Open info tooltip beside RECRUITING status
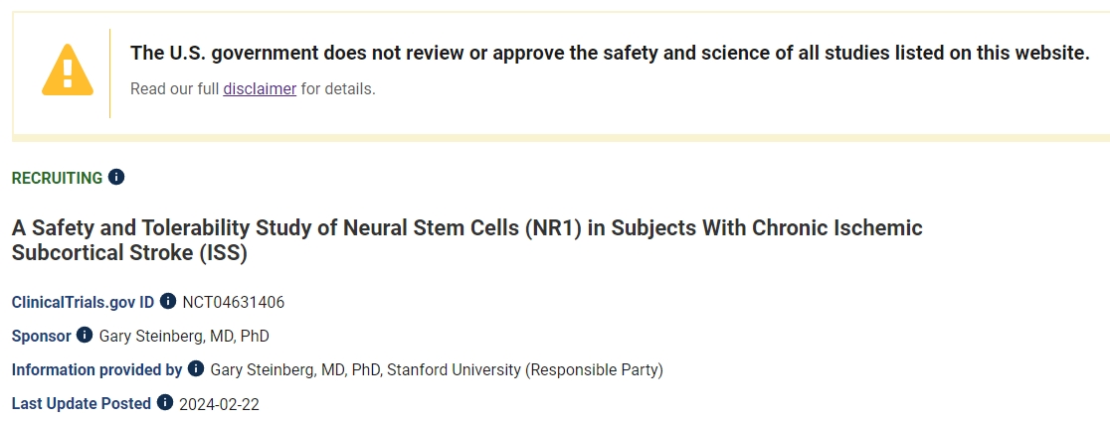The image size is (1110, 421). point(116,177)
